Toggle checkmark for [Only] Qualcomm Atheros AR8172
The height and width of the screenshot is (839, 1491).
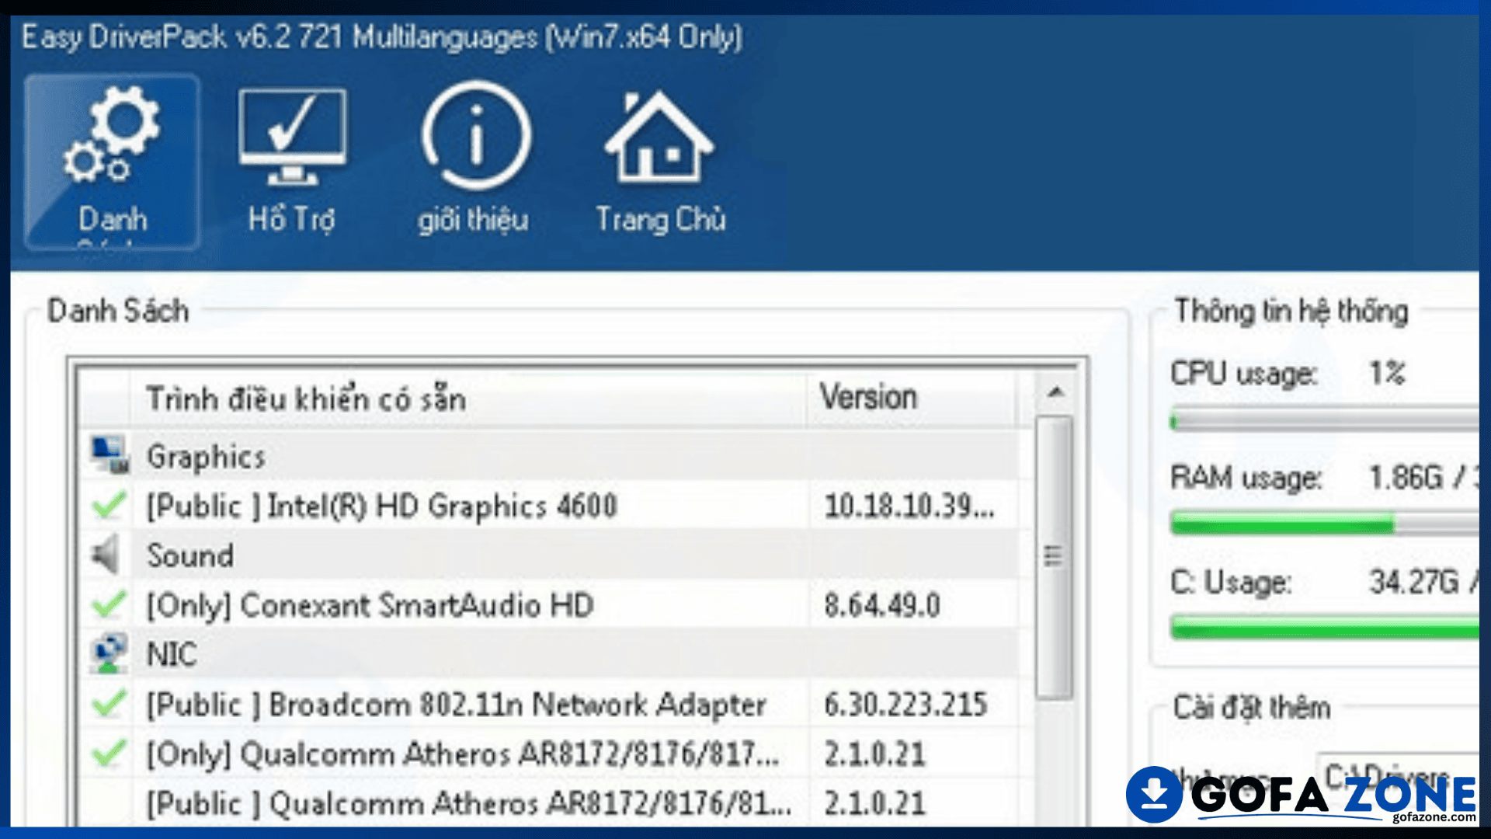(x=109, y=753)
